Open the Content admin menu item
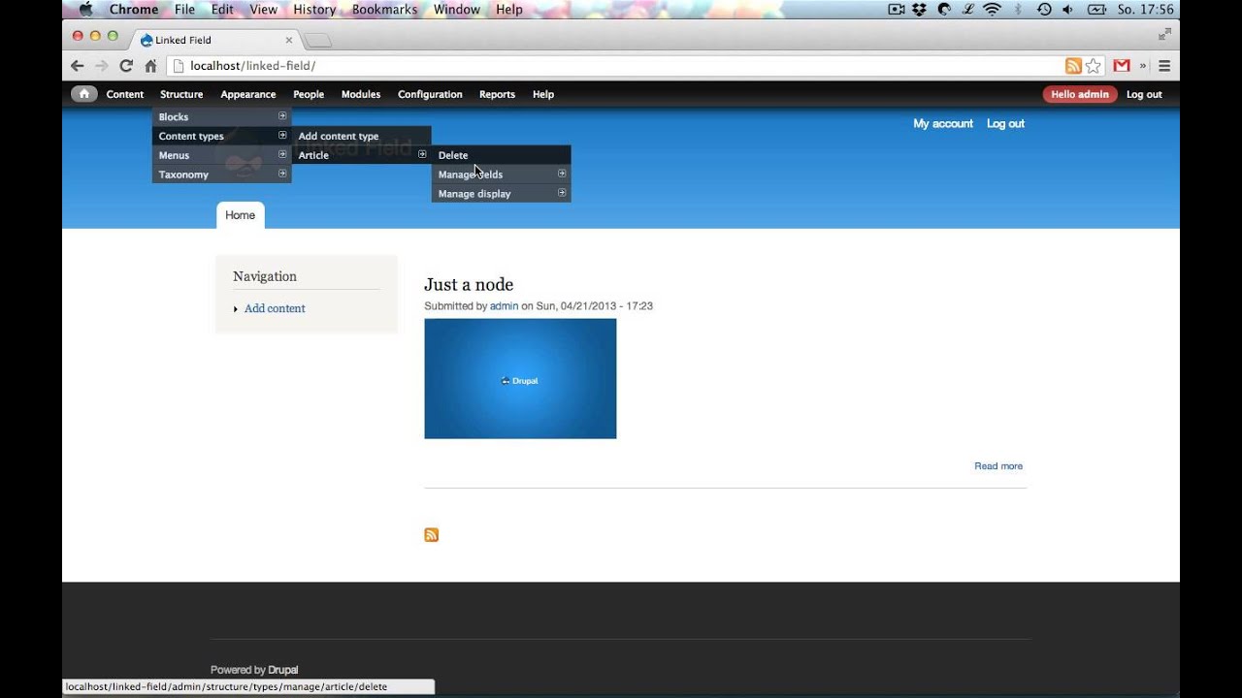Image resolution: width=1242 pixels, height=698 pixels. 125,94
